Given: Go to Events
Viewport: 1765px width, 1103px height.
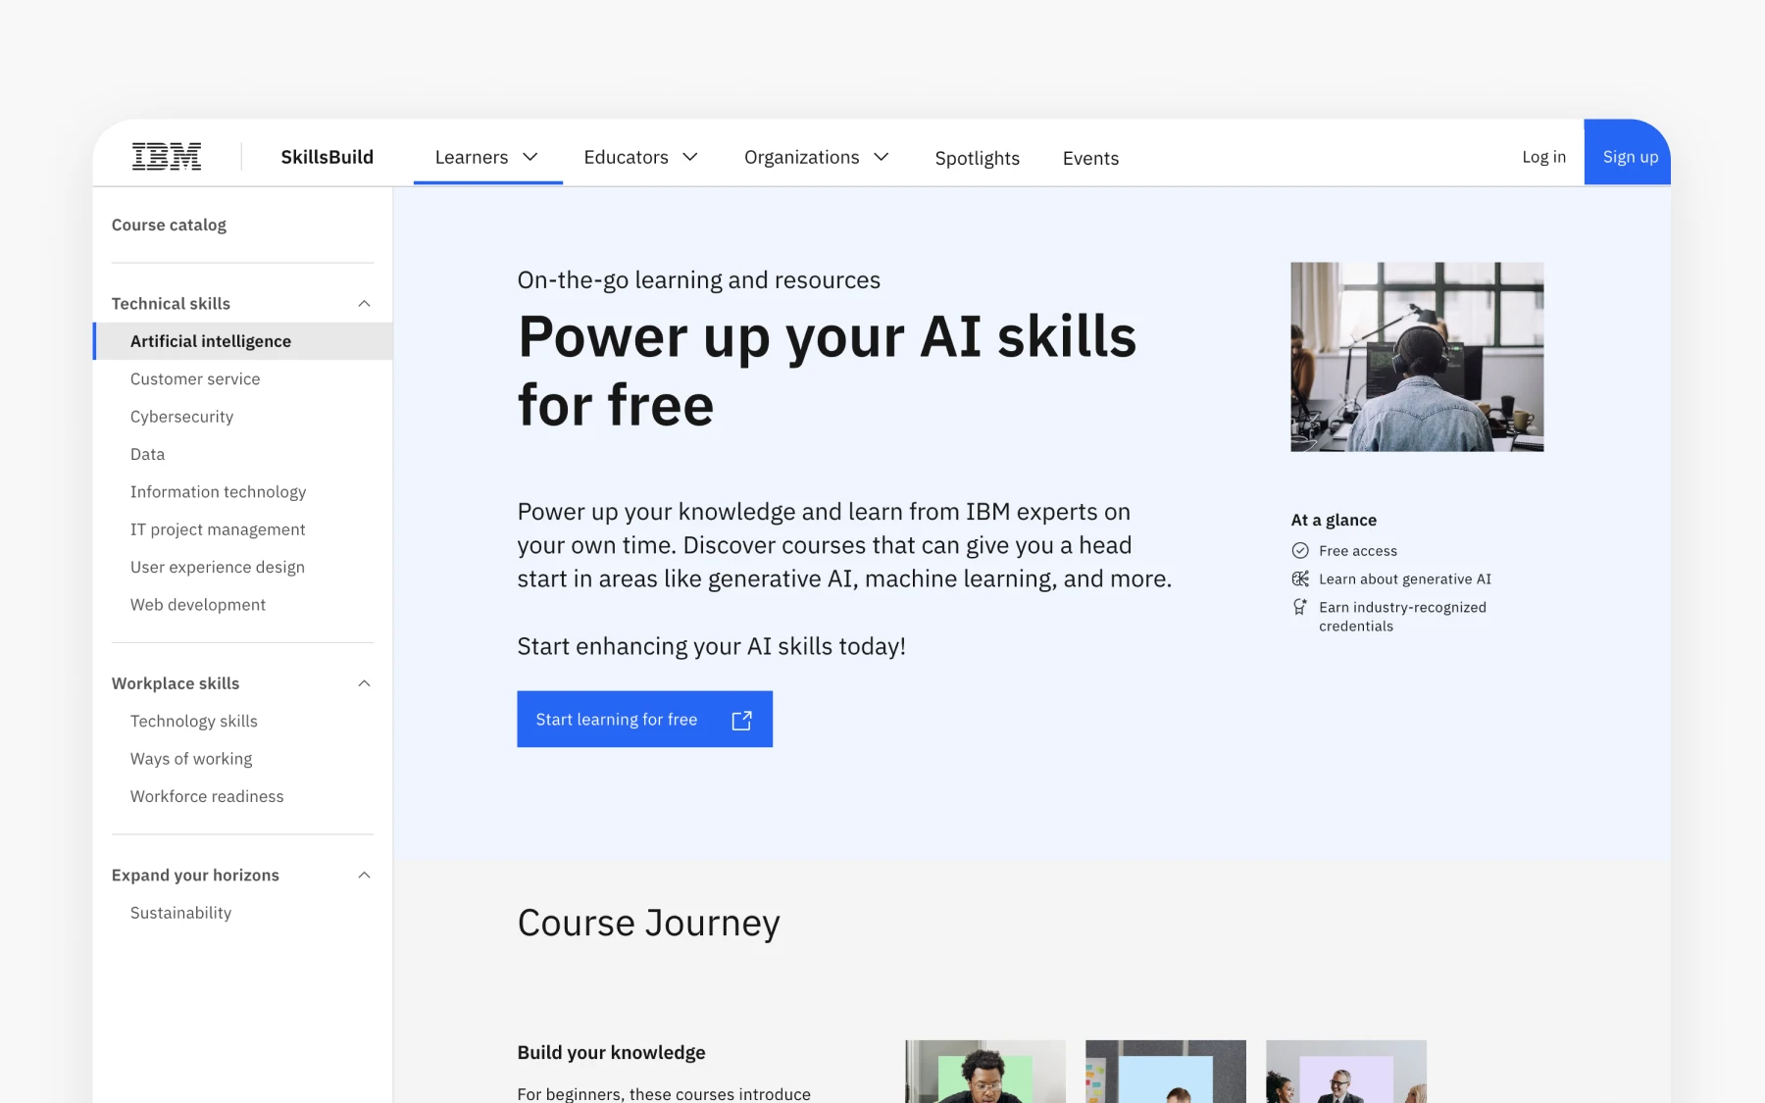Looking at the screenshot, I should 1090,158.
